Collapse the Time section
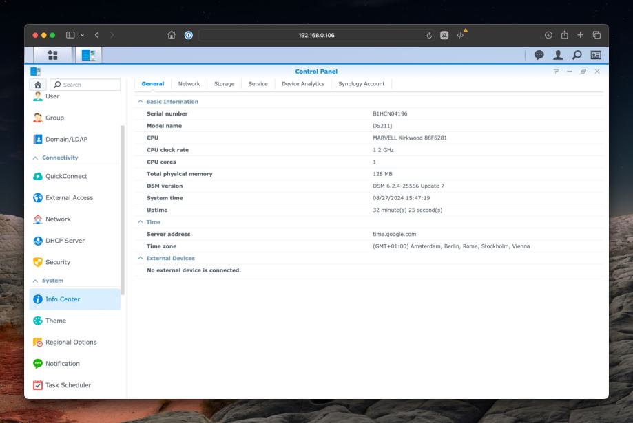The image size is (633, 423). pos(141,222)
